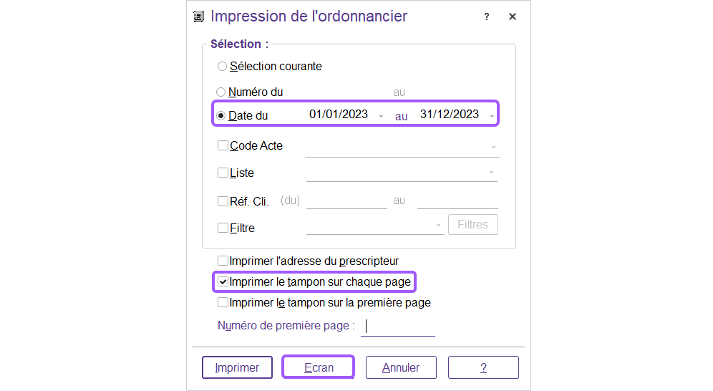Open the Filtre dropdown arrow

pyautogui.click(x=438, y=226)
